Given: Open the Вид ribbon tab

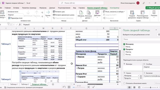Looking at the screenshot, I should (x=74, y=8).
